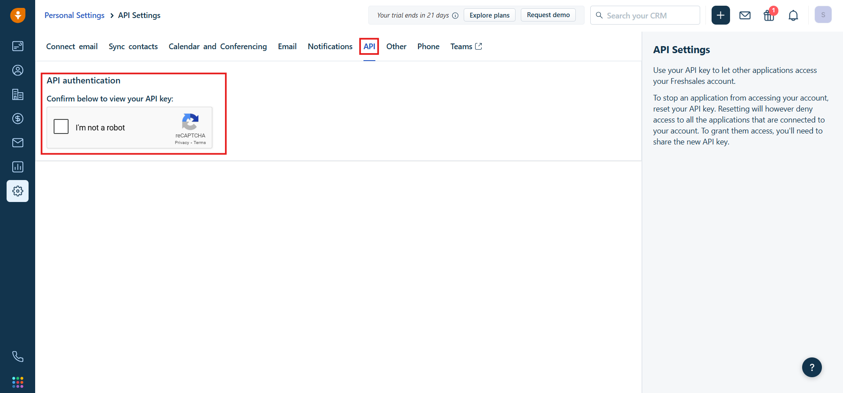Select the Settings gear icon in the sidebar
This screenshot has height=393, width=843.
point(18,191)
